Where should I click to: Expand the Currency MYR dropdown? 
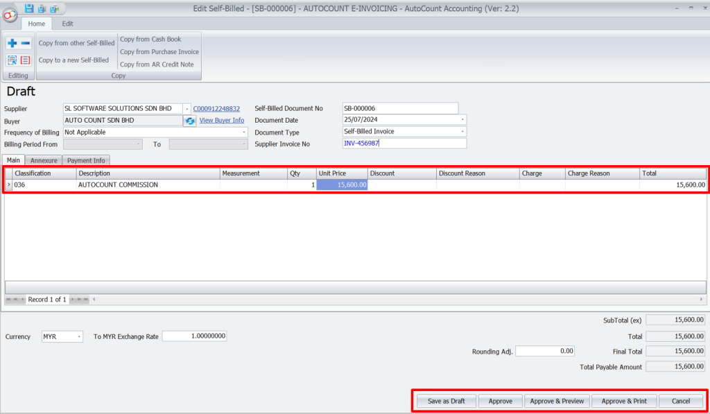pyautogui.click(x=79, y=336)
